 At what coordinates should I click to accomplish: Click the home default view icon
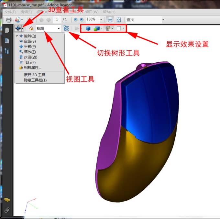[31, 28]
